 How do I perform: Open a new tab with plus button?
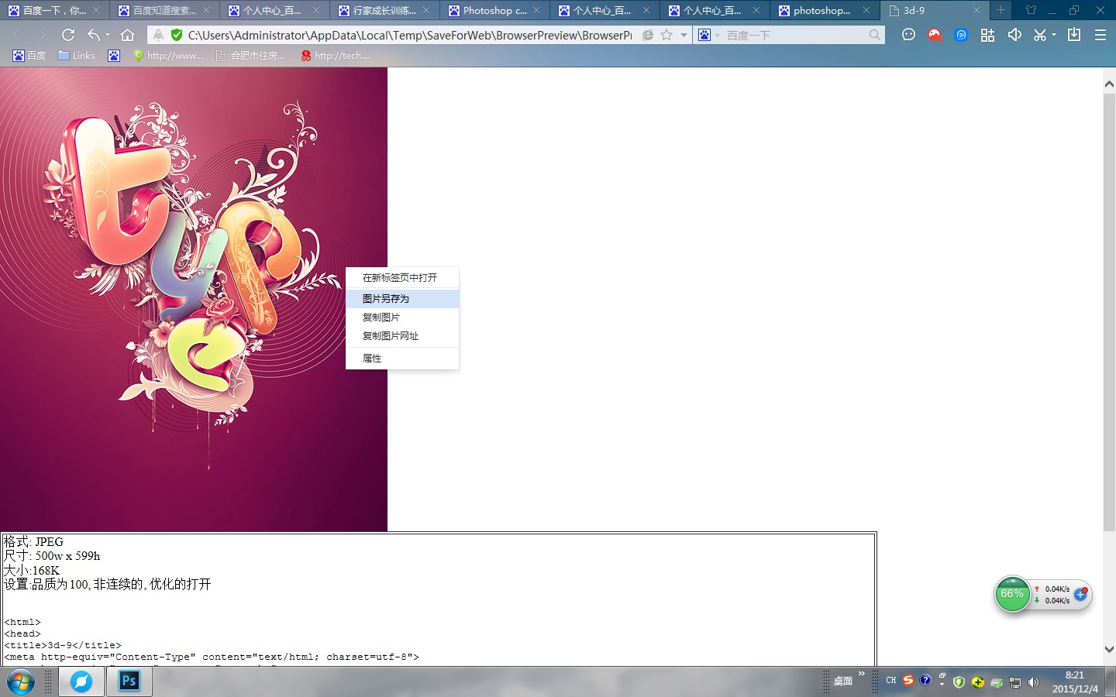1001,10
